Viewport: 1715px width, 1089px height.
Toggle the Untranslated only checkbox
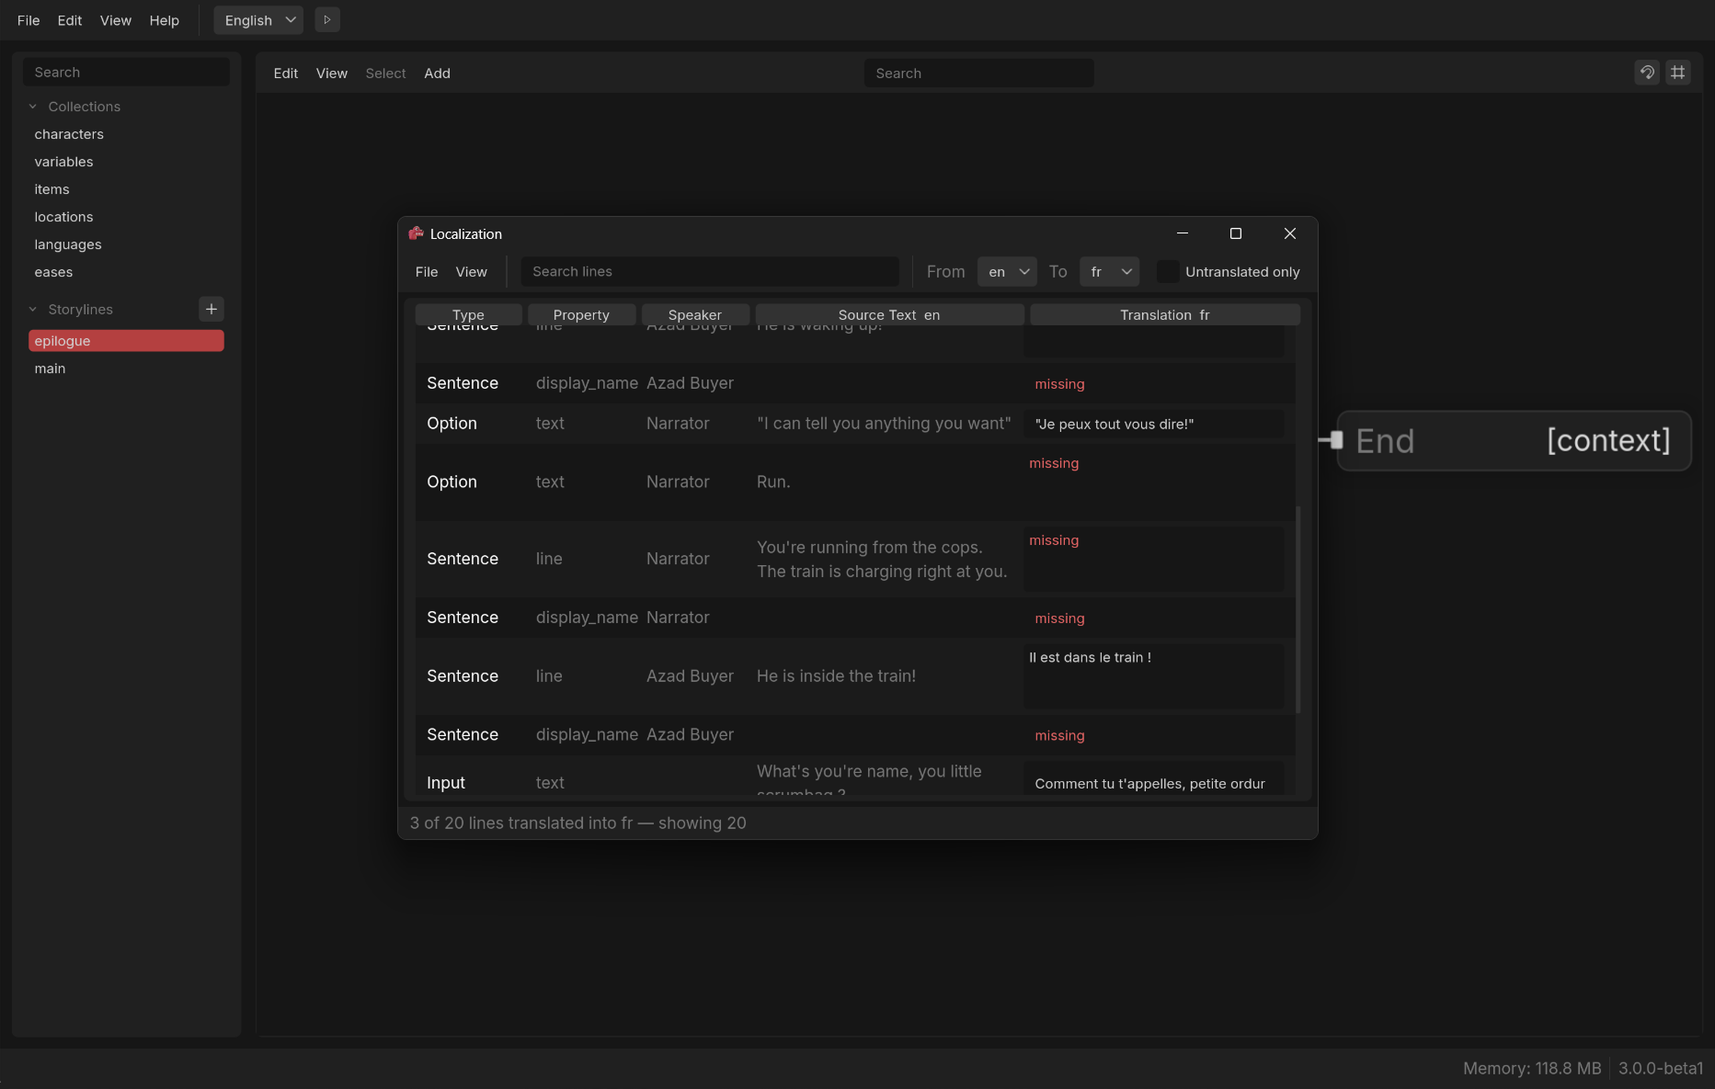point(1168,271)
